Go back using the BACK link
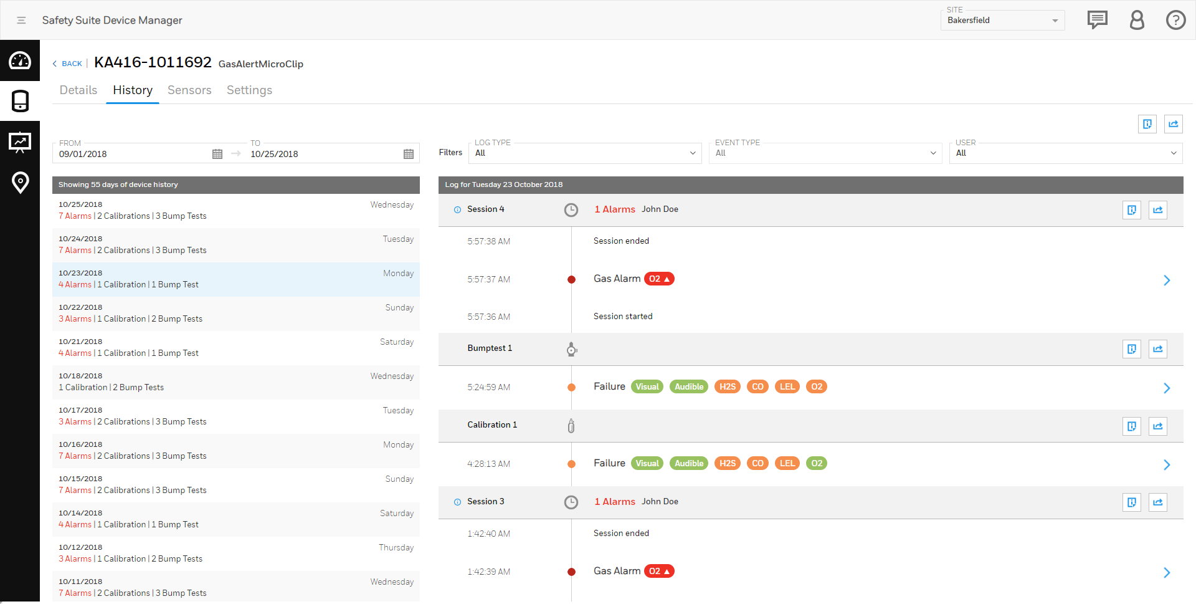The image size is (1196, 604). click(68, 64)
